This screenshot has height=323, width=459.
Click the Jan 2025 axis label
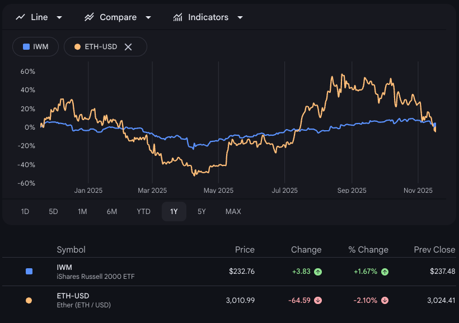tap(88, 191)
